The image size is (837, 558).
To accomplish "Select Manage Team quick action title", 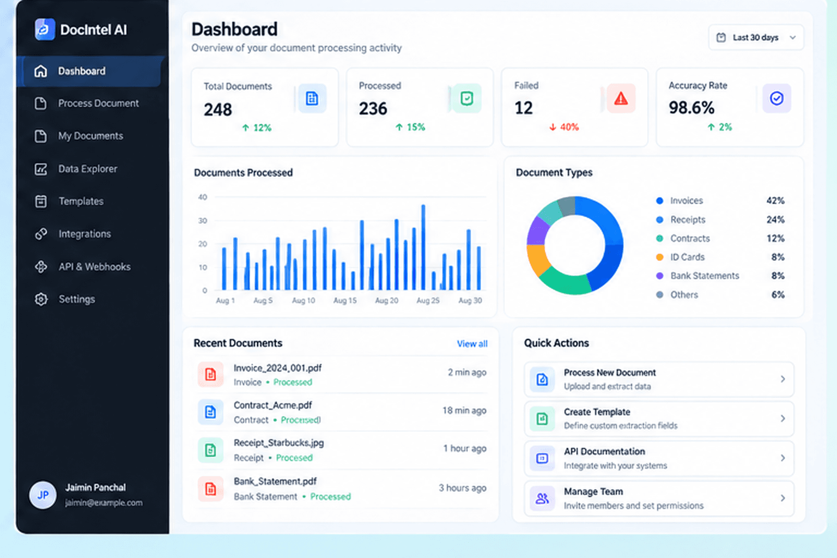I will [x=593, y=492].
